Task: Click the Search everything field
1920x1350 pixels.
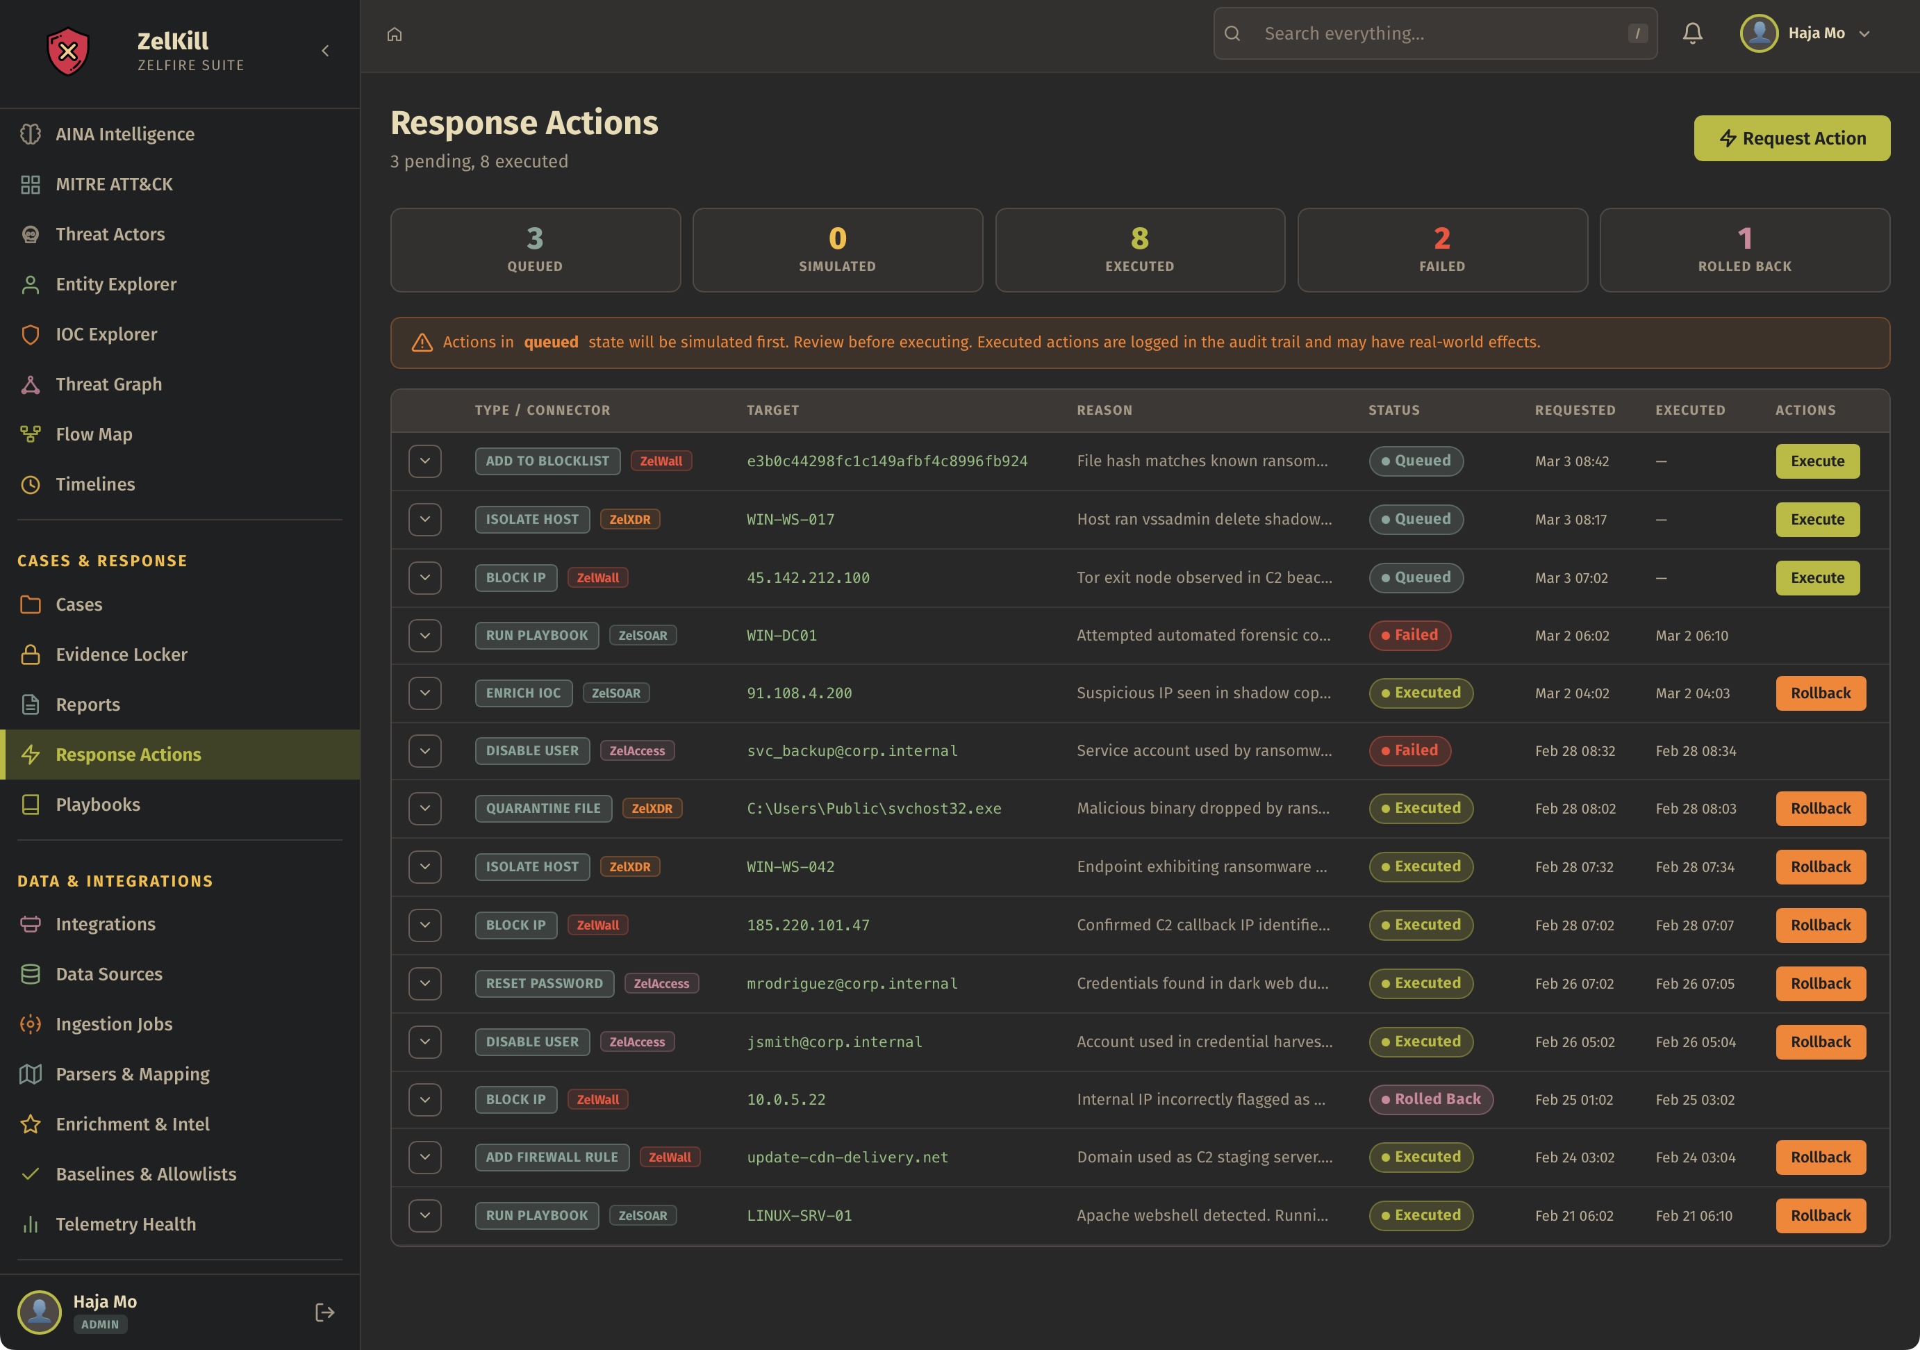Action: point(1434,33)
